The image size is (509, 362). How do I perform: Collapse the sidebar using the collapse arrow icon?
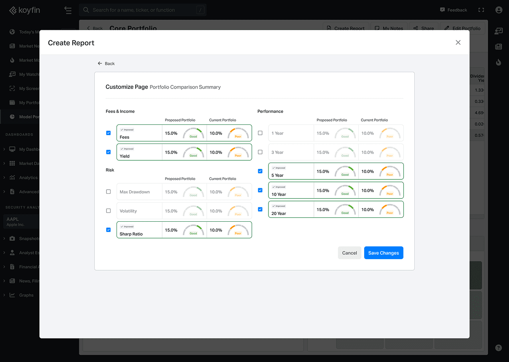click(x=68, y=10)
